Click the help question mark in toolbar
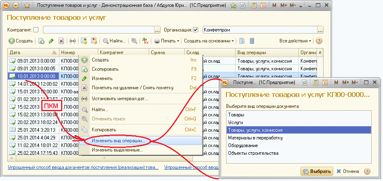Image resolution: width=383 pixels, height=181 pixels. (x=319, y=41)
